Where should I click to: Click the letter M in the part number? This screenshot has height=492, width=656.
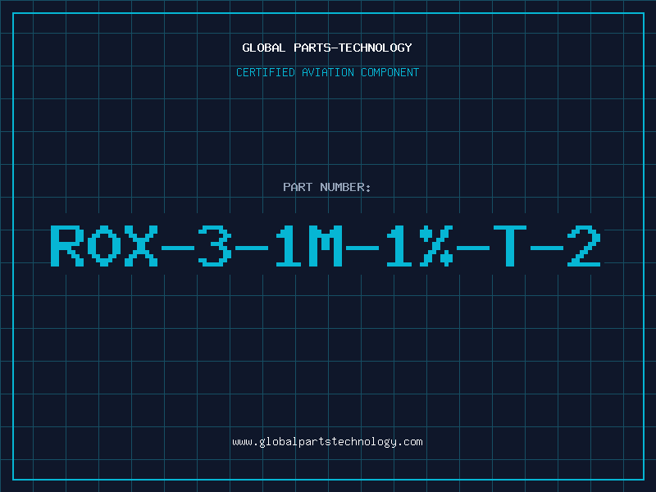(x=326, y=246)
